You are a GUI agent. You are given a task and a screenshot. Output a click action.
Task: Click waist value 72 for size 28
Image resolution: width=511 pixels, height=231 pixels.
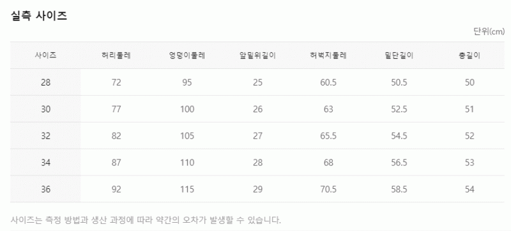point(116,83)
